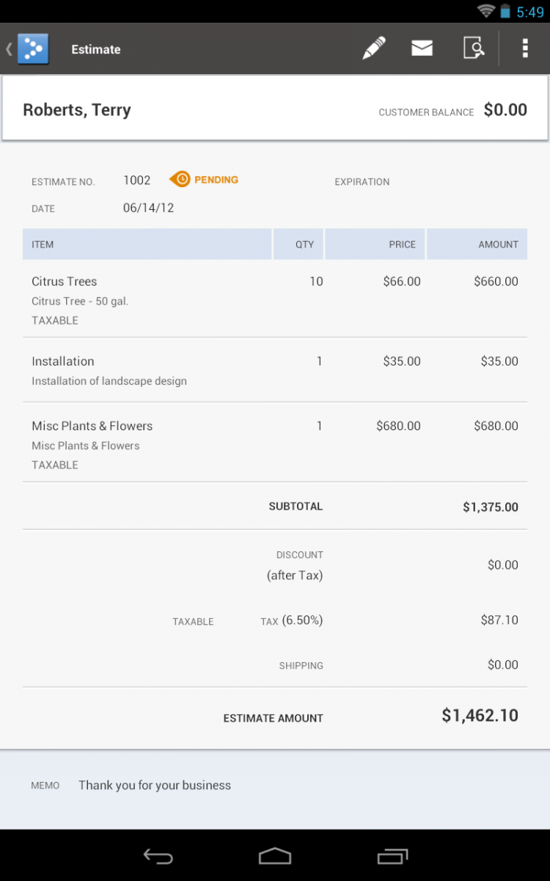Tap the Wi-Fi indicator in the status bar

485,11
